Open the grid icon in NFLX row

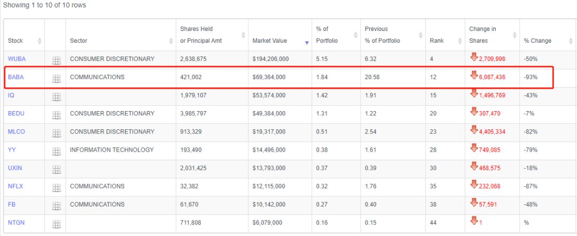(x=56, y=188)
